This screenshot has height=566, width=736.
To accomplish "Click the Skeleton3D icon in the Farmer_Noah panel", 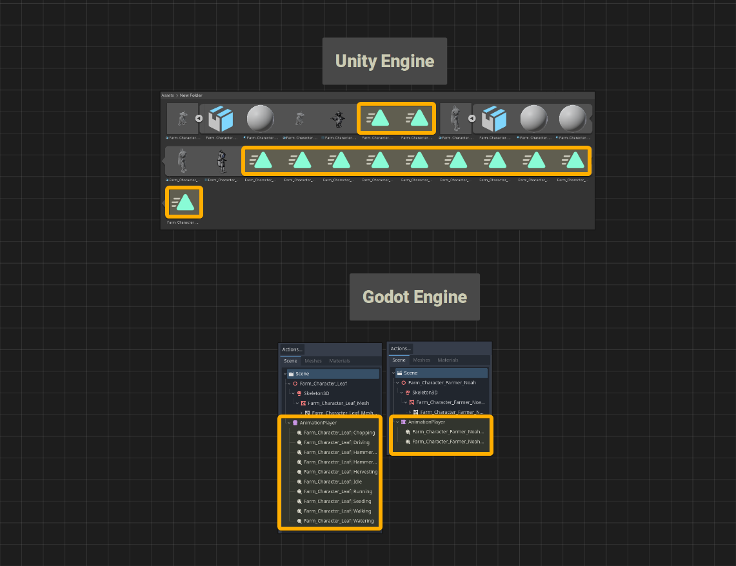I will [408, 393].
